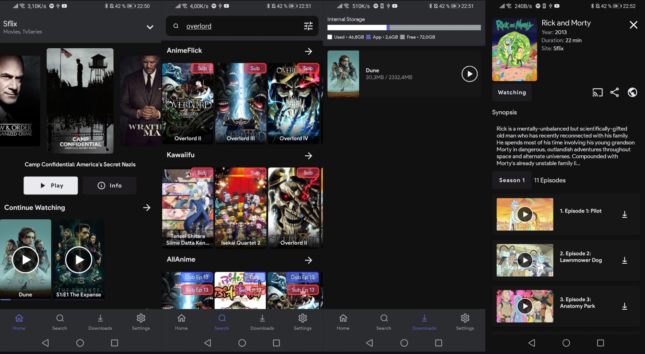Click the Dune thumbnail in Continue Watching
The height and width of the screenshot is (354, 645).
click(x=25, y=260)
